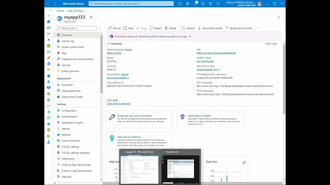Click Reset publish profile
The height and width of the screenshot is (185, 330).
click(x=239, y=28)
